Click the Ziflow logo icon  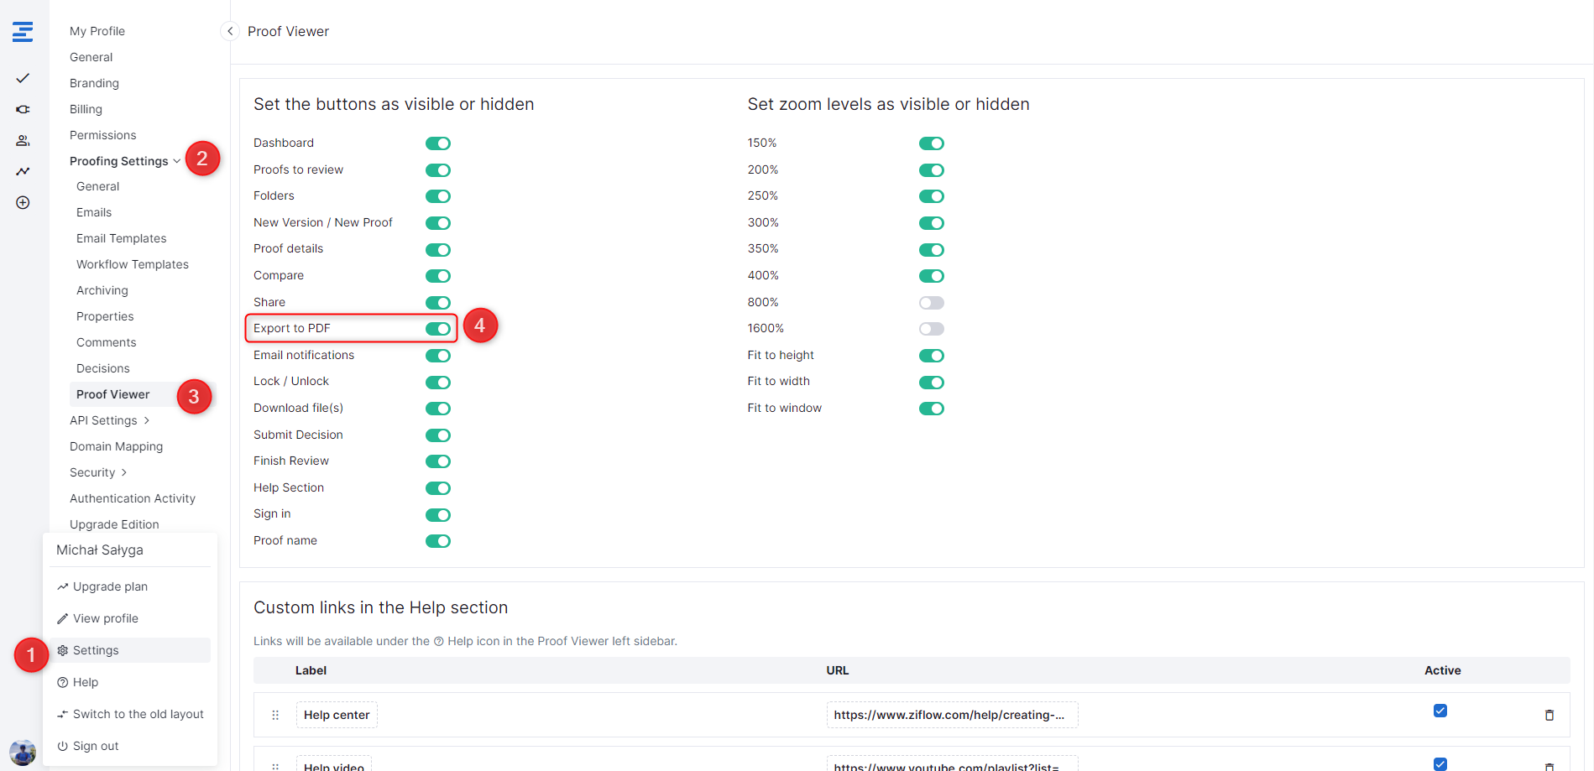pos(23,32)
